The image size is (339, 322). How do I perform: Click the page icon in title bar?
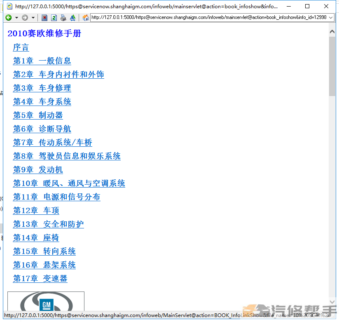coord(9,6)
